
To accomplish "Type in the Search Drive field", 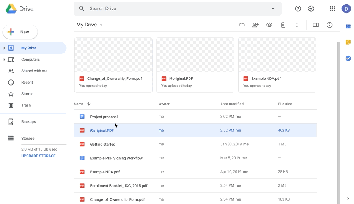I will click(x=178, y=9).
